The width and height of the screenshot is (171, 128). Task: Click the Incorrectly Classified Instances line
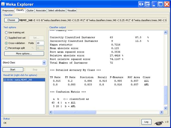pos(99,41)
